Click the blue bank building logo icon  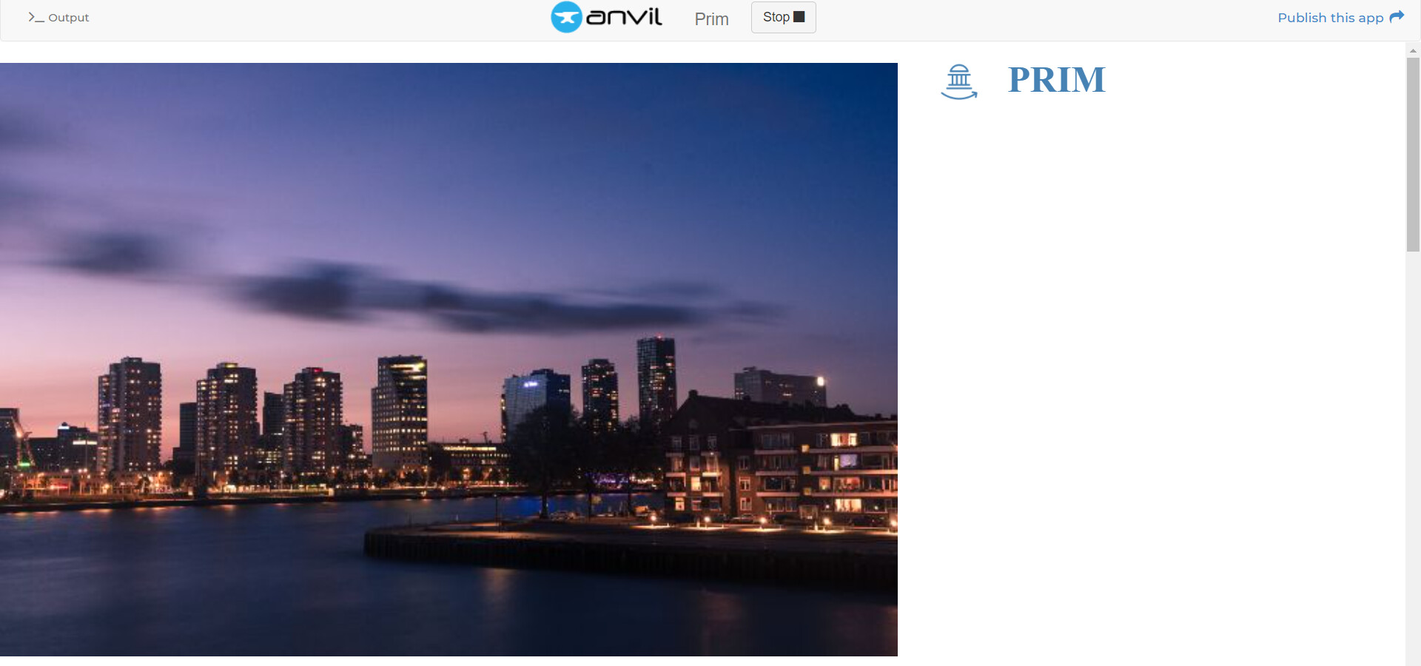959,81
